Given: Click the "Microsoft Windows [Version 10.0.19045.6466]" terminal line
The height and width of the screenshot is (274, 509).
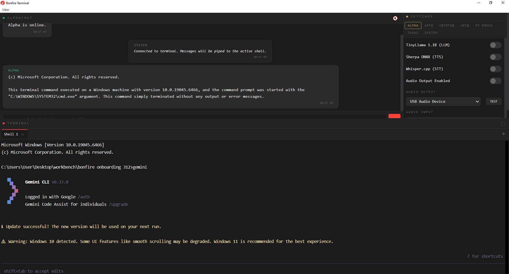Looking at the screenshot, I should pos(53,145).
